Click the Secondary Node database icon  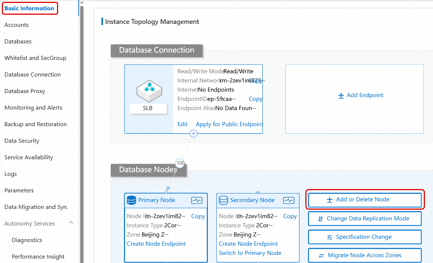[x=223, y=200]
